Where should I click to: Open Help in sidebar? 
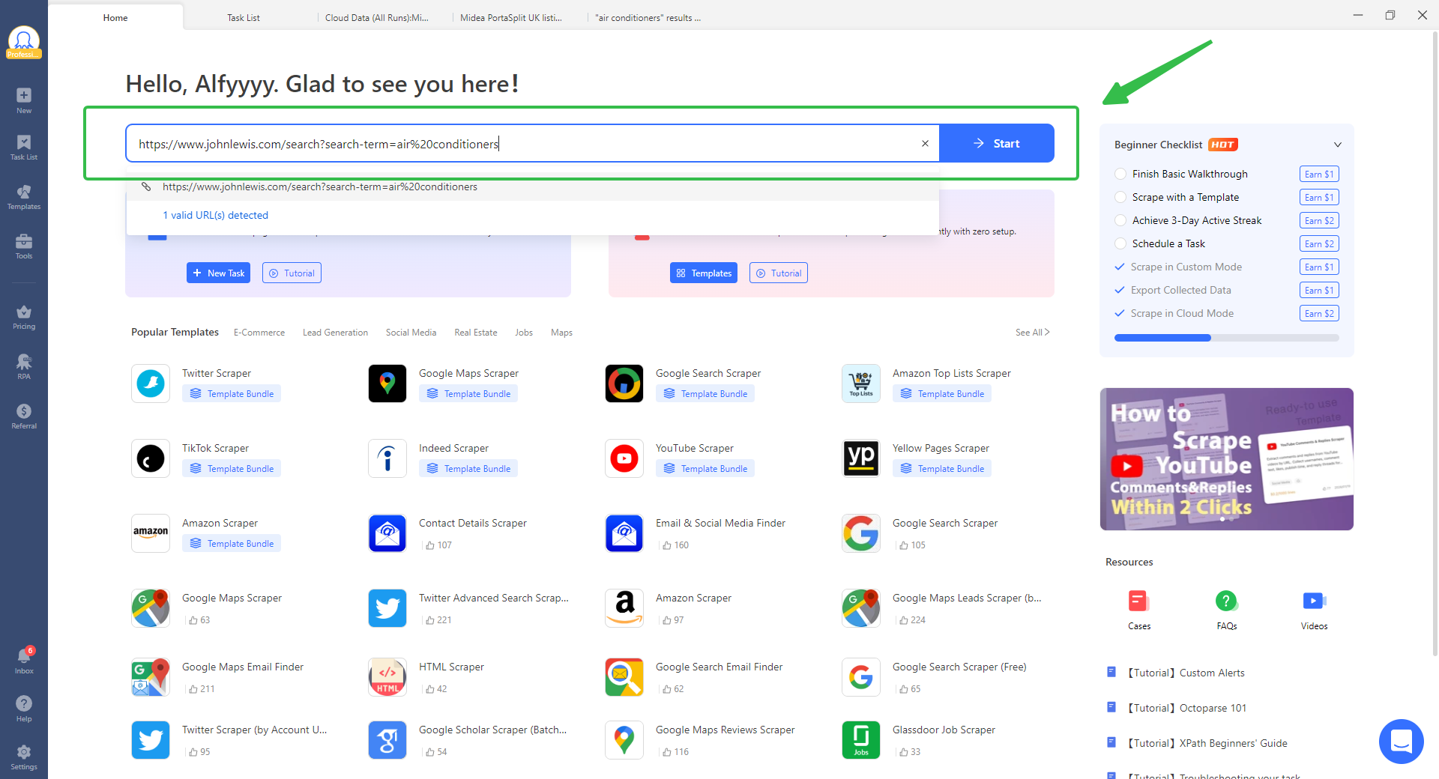coord(24,709)
